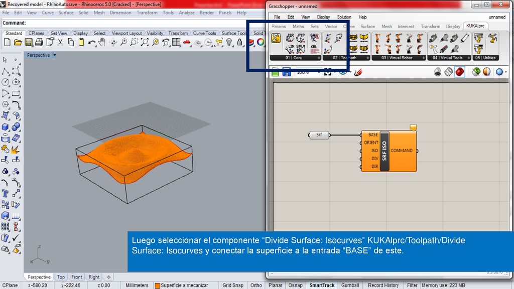Click the Grasshopper sketch brush icon

pyautogui.click(x=358, y=72)
